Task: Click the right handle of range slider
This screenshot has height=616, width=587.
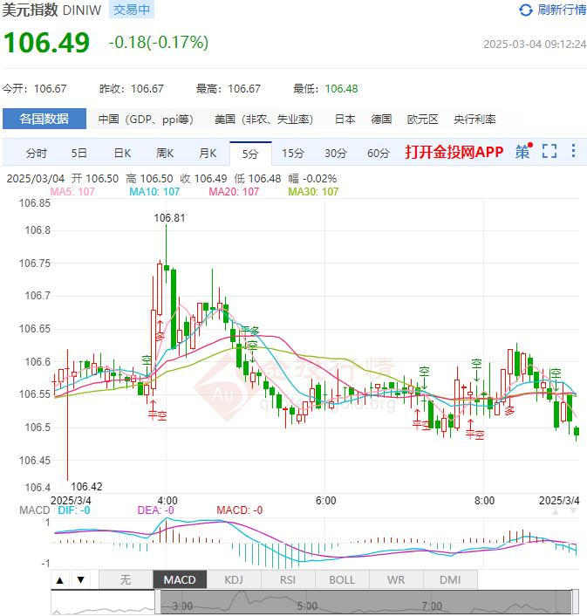Action: point(575,602)
